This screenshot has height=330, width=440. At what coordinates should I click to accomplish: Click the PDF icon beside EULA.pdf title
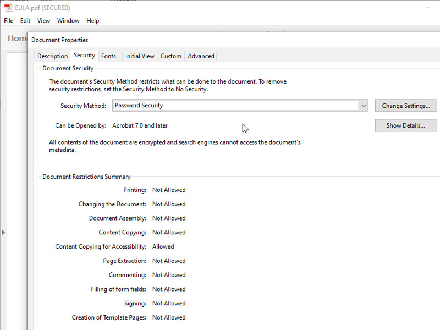coord(9,8)
